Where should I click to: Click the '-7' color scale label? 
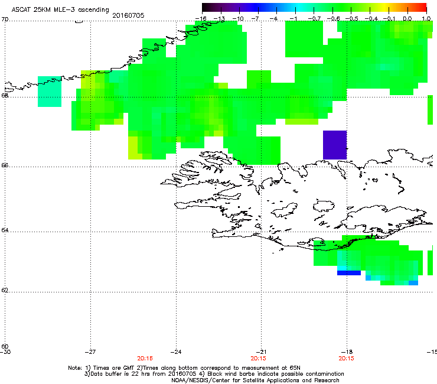click(255, 19)
